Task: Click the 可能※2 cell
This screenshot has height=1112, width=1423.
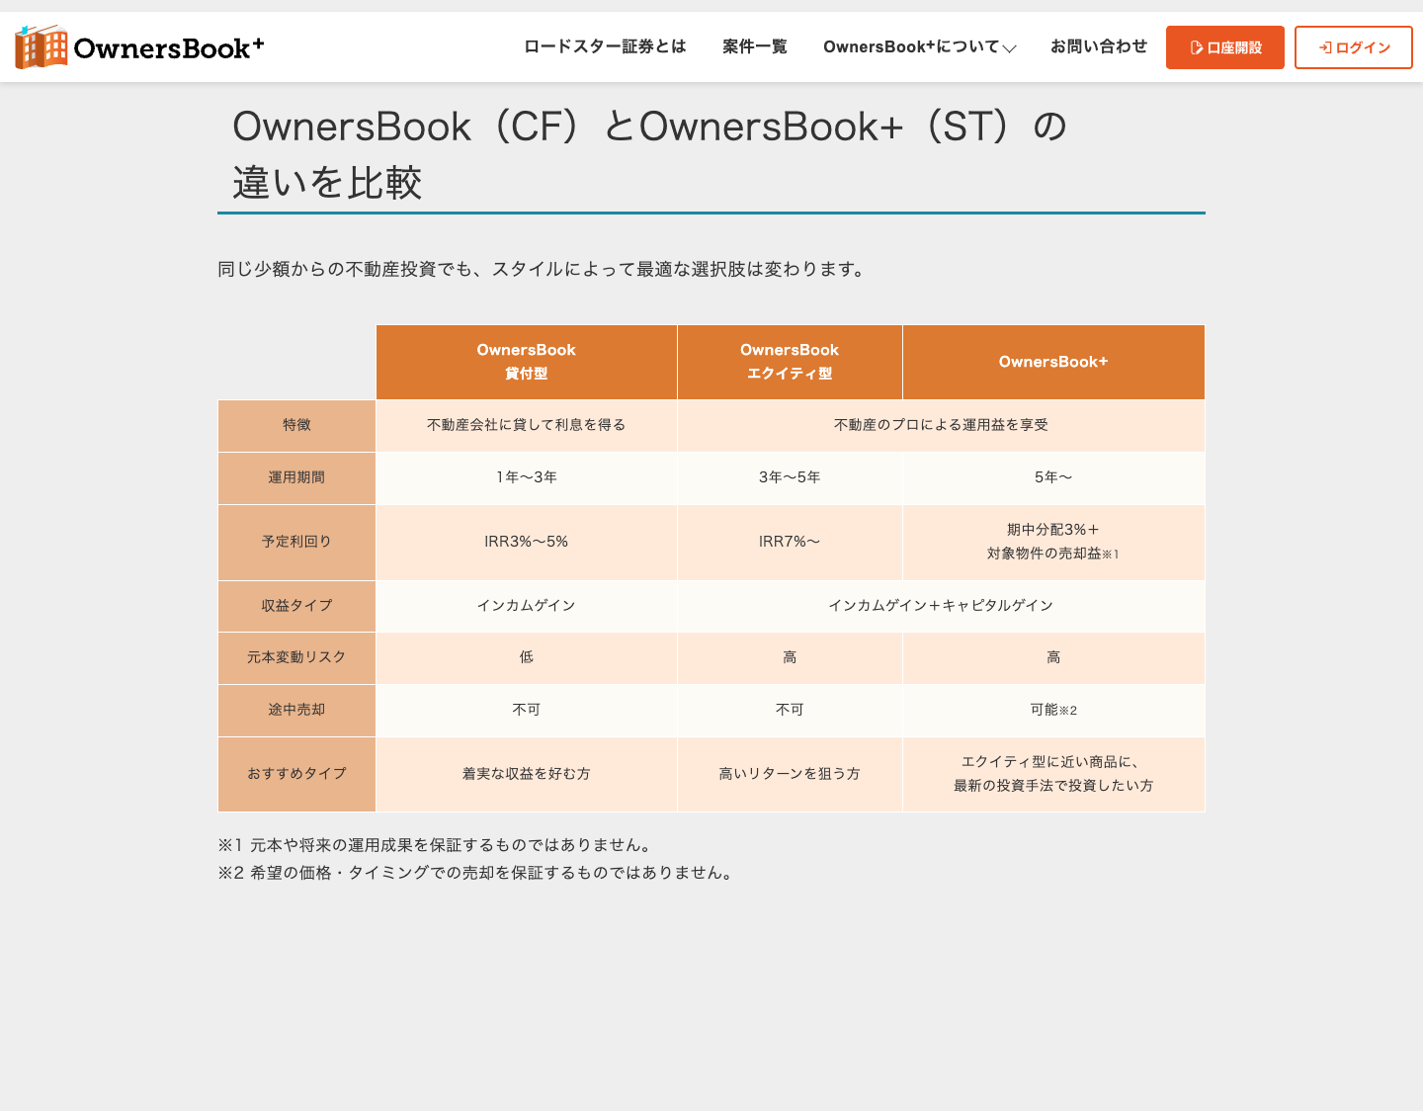Action: pos(1053,710)
